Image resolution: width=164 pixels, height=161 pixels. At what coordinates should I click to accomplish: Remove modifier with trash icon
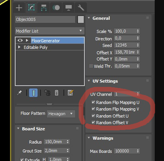[x=57, y=93]
